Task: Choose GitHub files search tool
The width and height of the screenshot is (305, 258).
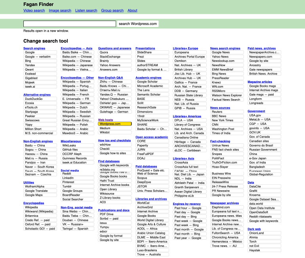Action: coord(77,150)
